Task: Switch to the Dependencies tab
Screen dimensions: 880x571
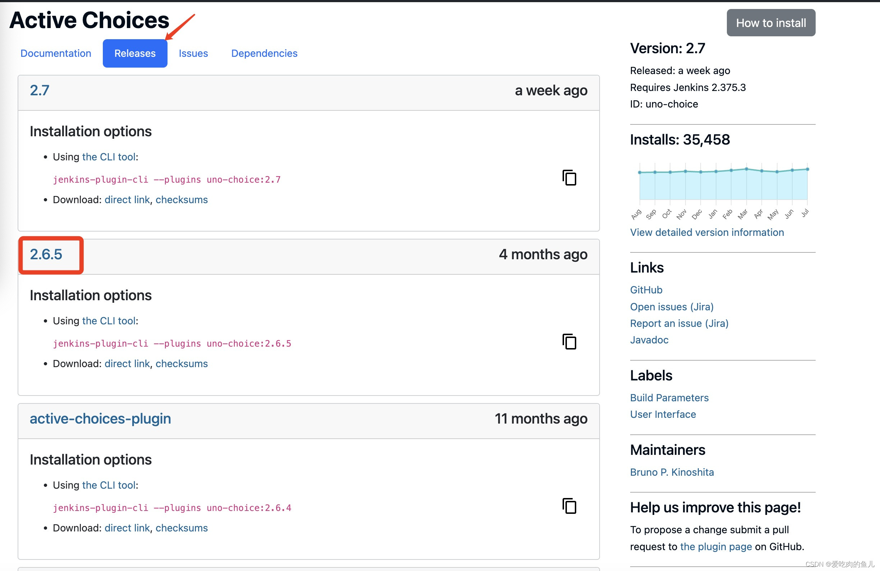Action: [x=264, y=53]
